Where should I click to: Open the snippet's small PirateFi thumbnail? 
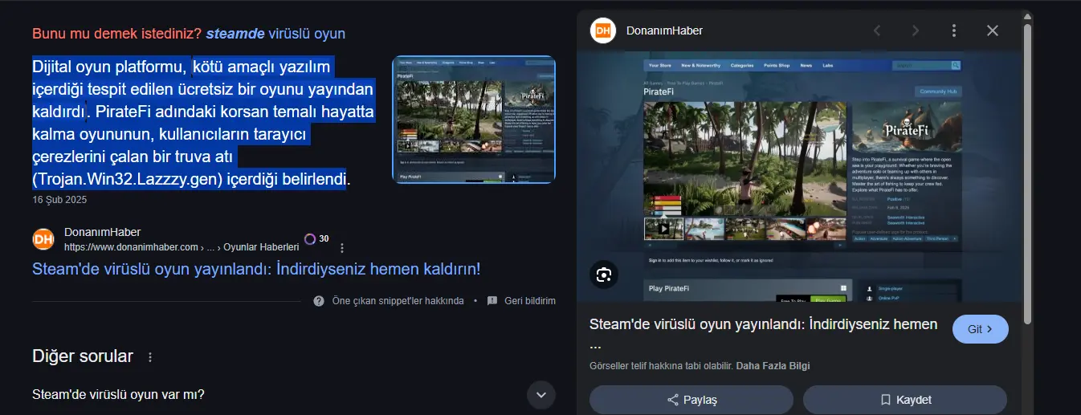(474, 120)
